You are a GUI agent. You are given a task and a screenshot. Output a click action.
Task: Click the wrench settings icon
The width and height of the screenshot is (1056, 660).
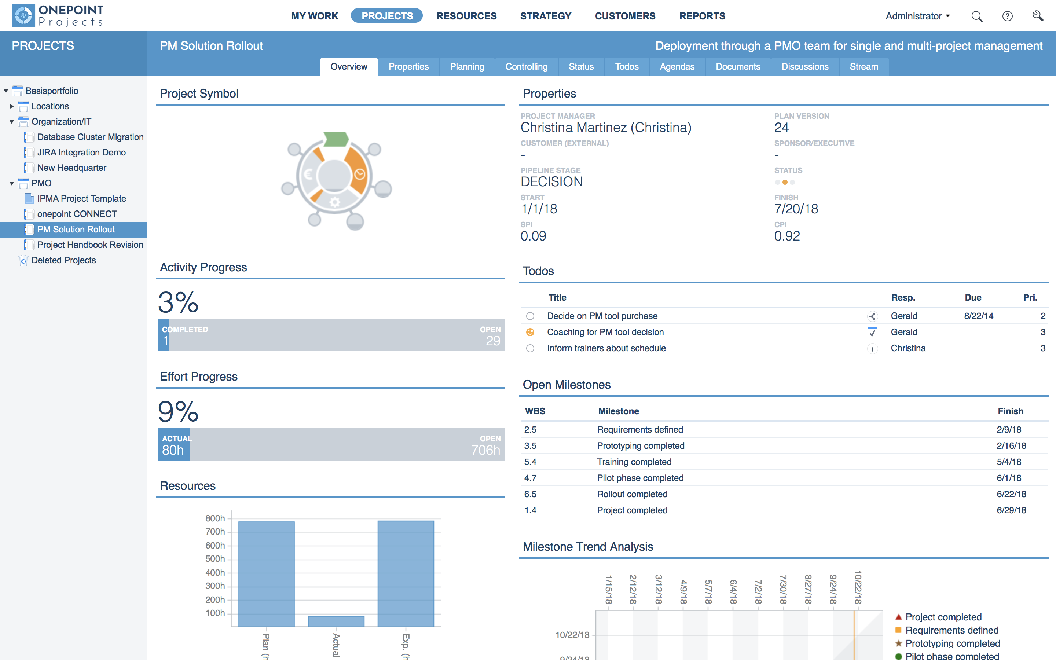tap(1038, 16)
